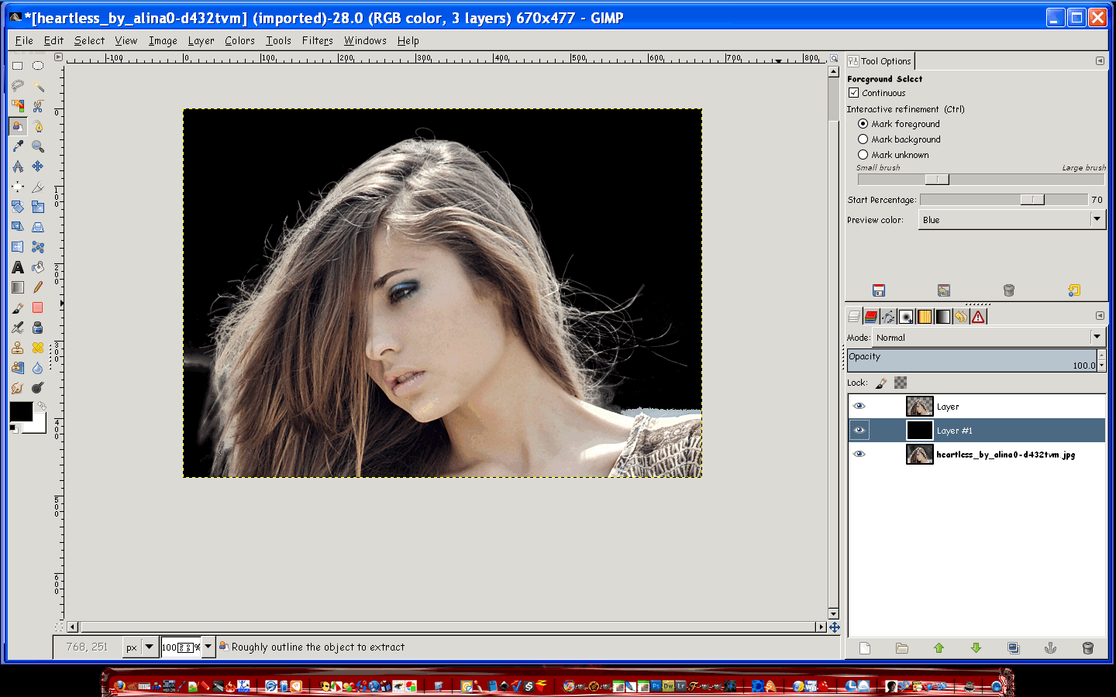The height and width of the screenshot is (697, 1116).
Task: Open Layers dock configure menu arrow
Action: (x=1100, y=315)
